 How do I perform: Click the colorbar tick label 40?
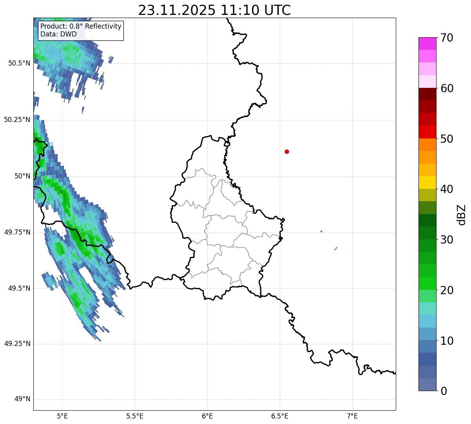click(447, 189)
